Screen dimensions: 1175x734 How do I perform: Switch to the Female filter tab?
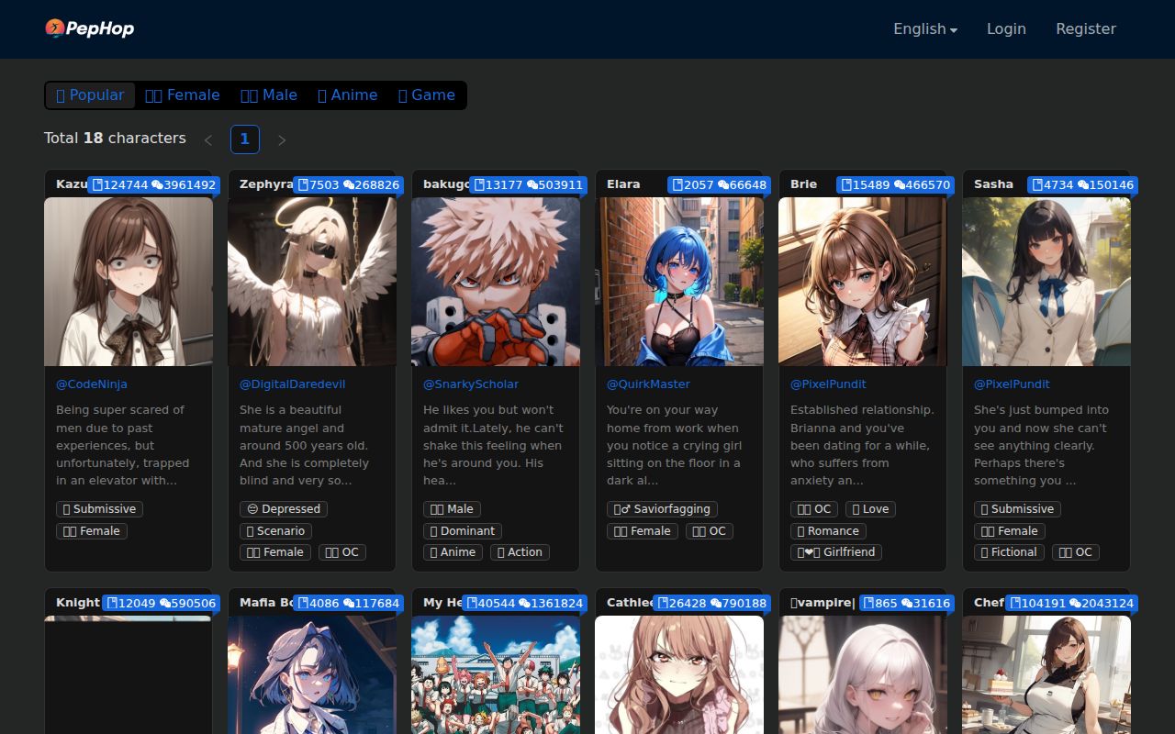tap(183, 95)
